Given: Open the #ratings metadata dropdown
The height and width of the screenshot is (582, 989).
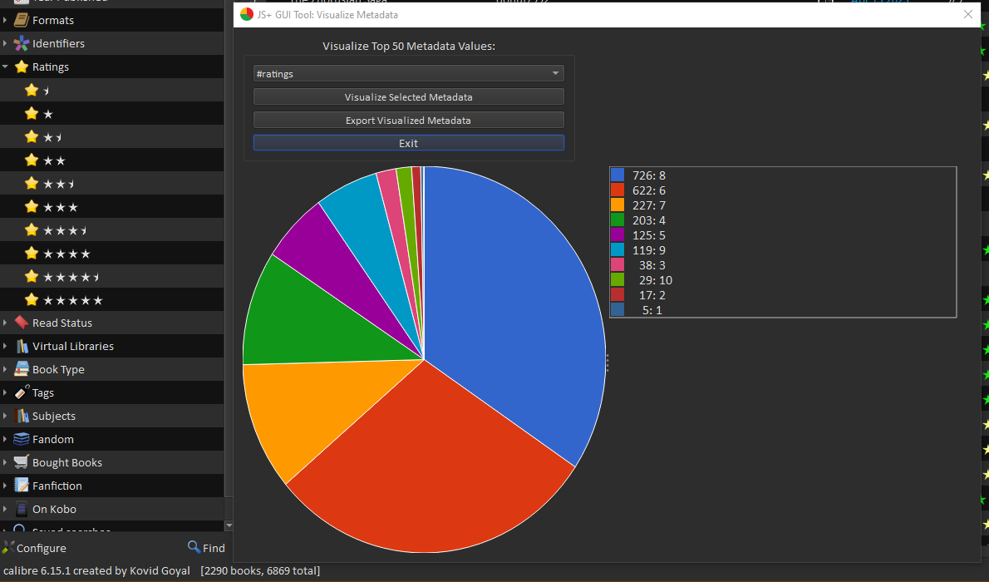Looking at the screenshot, I should click(x=408, y=74).
